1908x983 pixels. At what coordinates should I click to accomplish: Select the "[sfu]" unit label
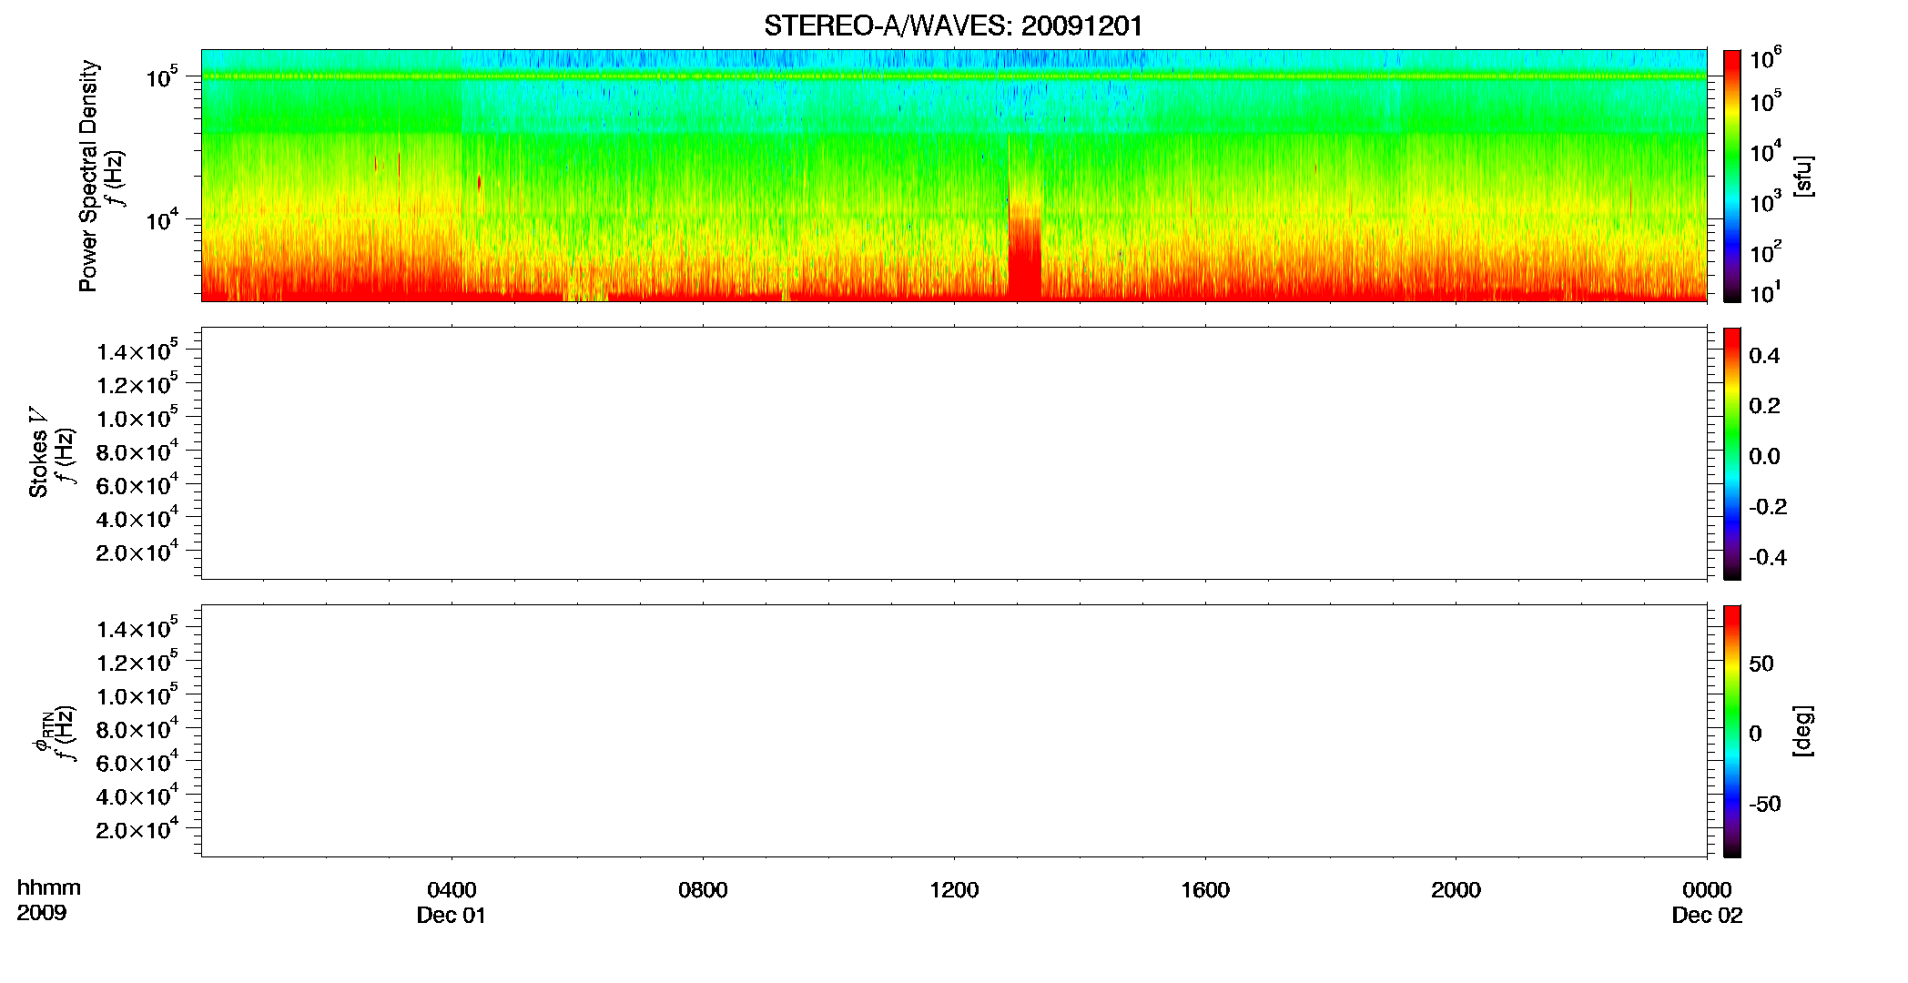[1802, 176]
